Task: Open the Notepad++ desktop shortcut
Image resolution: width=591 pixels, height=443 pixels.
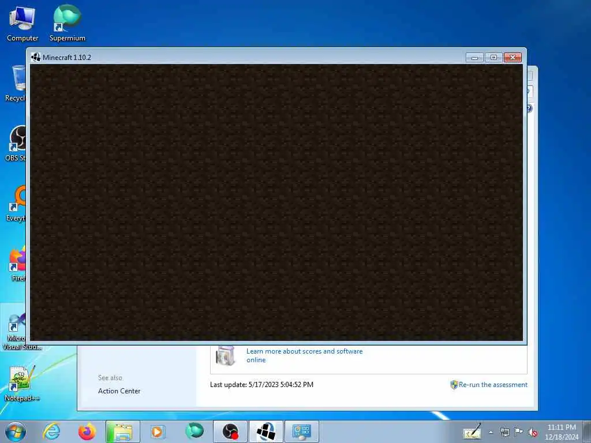Action: 22,384
